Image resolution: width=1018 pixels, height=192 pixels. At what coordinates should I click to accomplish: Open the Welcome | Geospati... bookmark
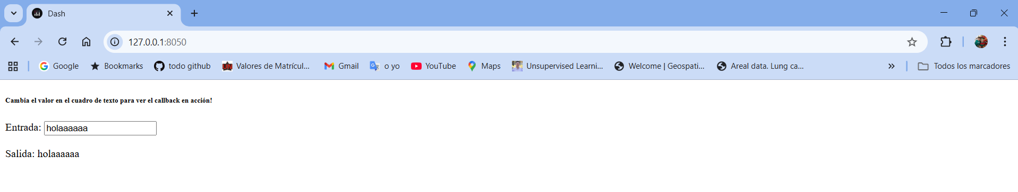tap(659, 66)
